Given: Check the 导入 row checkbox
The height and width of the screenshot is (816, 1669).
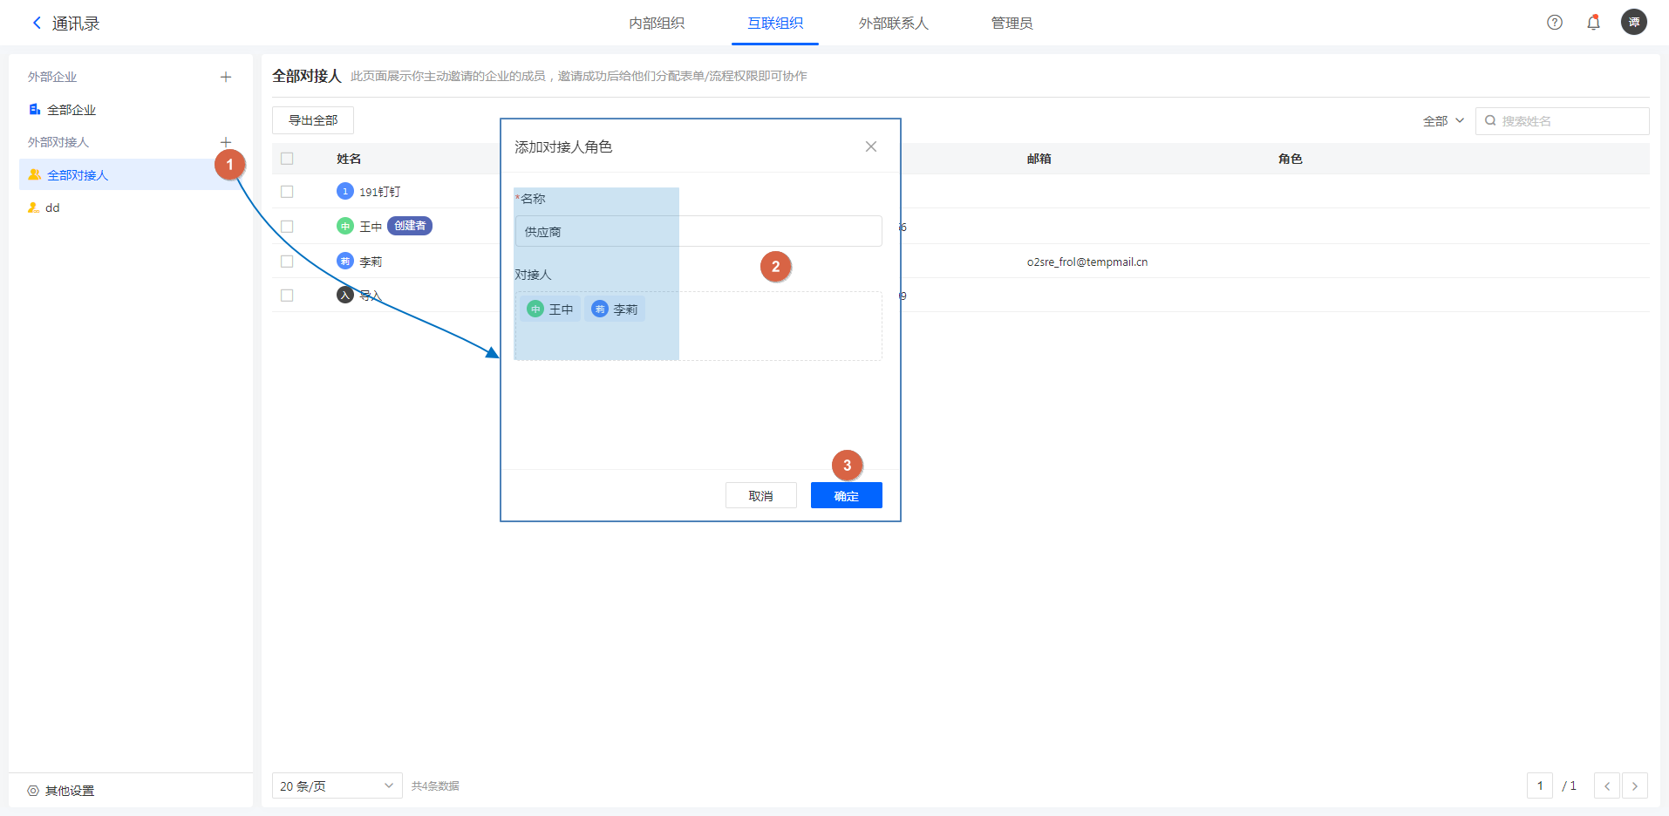Looking at the screenshot, I should point(287,296).
